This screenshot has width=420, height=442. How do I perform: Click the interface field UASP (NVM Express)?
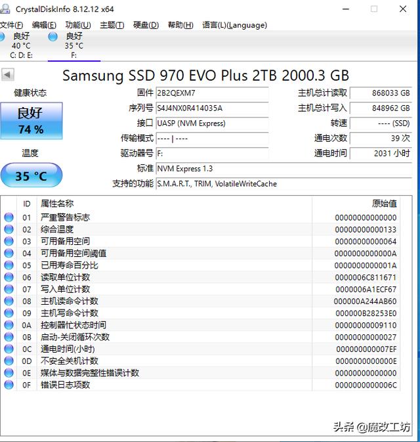pos(212,123)
